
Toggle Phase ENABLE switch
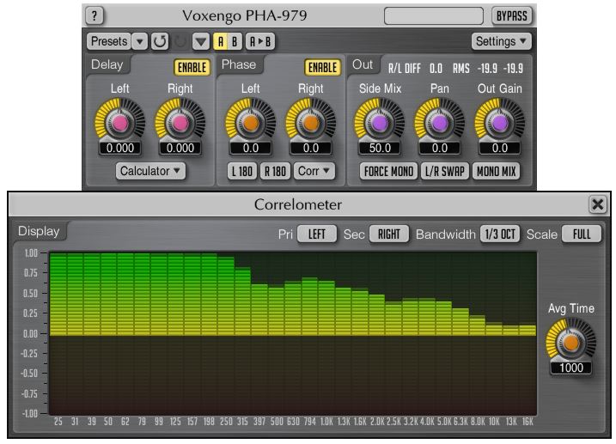point(322,68)
